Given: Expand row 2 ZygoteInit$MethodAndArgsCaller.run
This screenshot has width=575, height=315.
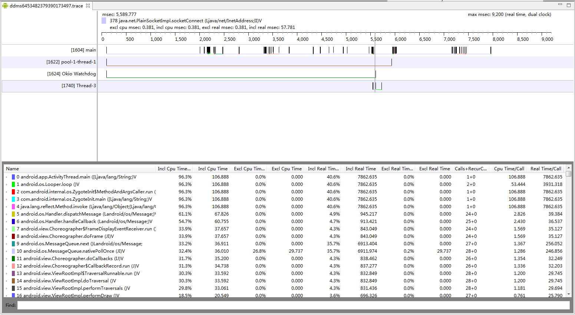Looking at the screenshot, I should click(6, 192).
